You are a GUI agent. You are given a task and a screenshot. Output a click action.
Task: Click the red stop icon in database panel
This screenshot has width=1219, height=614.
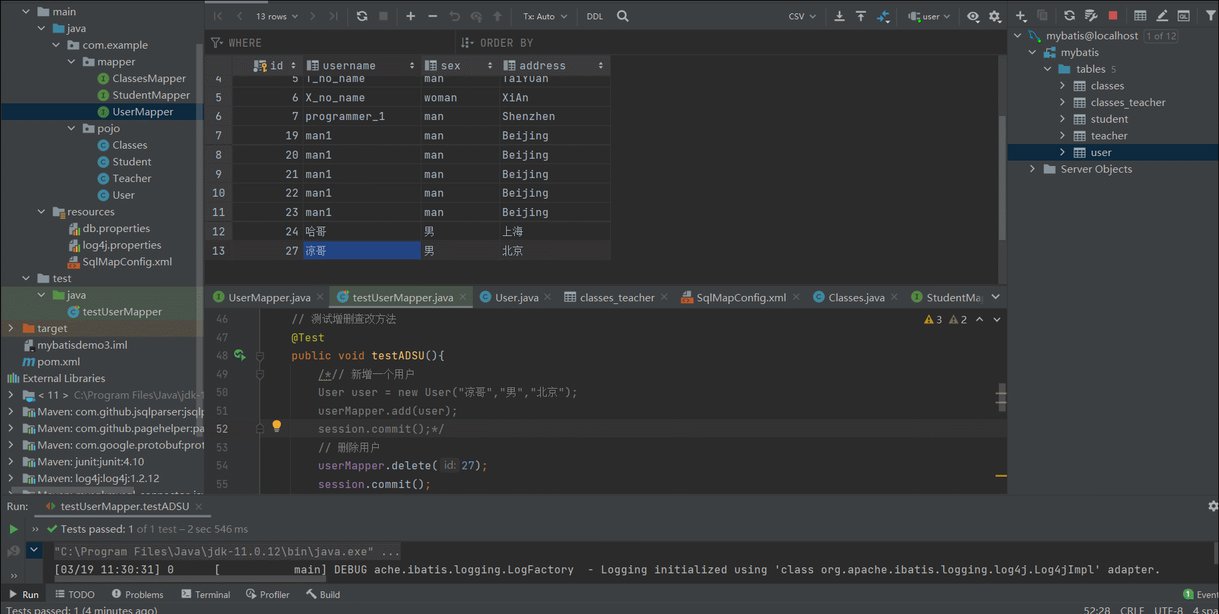coord(1113,15)
